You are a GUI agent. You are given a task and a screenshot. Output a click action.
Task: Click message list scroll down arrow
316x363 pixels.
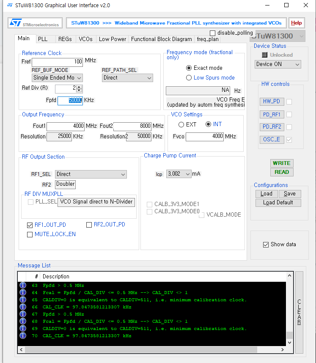[x=289, y=343]
